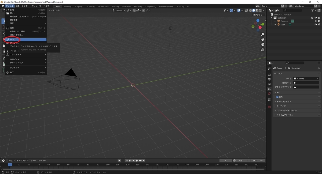Open the キーイング timeline menu
Screen dimensions: 322x174
(22, 161)
